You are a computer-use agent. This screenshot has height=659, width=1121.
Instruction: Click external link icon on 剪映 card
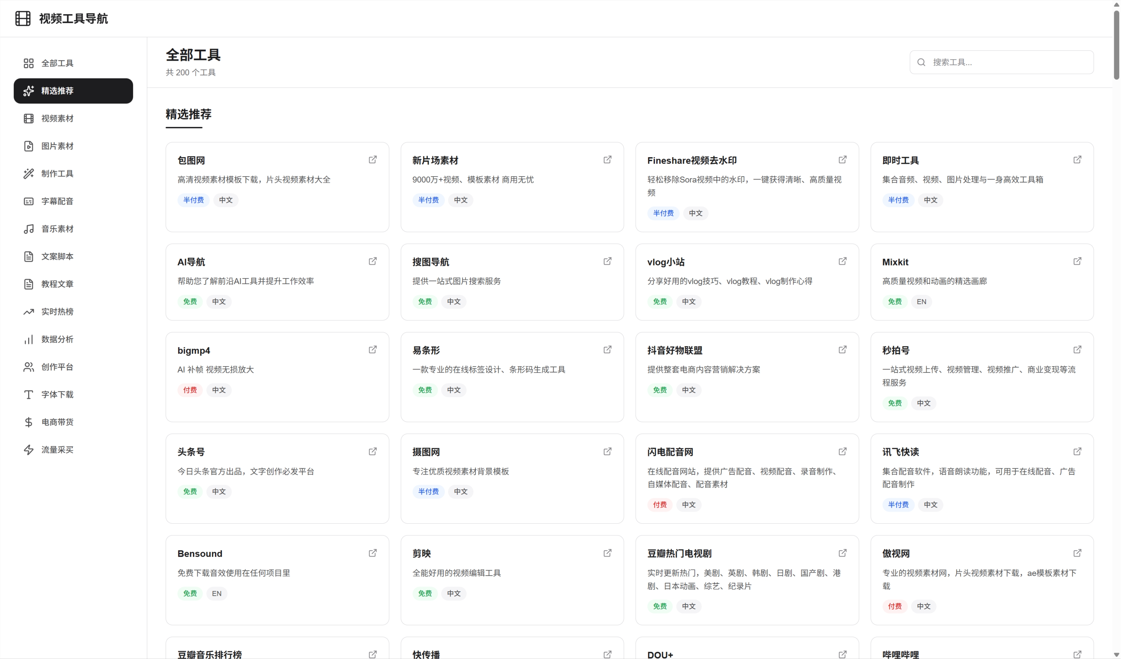click(x=607, y=553)
